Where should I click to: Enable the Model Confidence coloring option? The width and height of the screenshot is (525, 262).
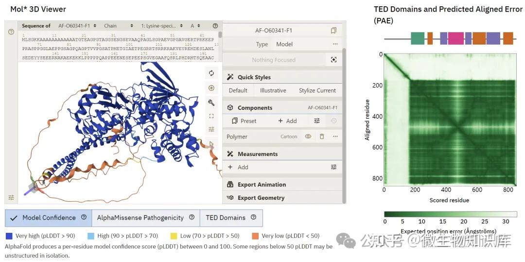[48, 218]
